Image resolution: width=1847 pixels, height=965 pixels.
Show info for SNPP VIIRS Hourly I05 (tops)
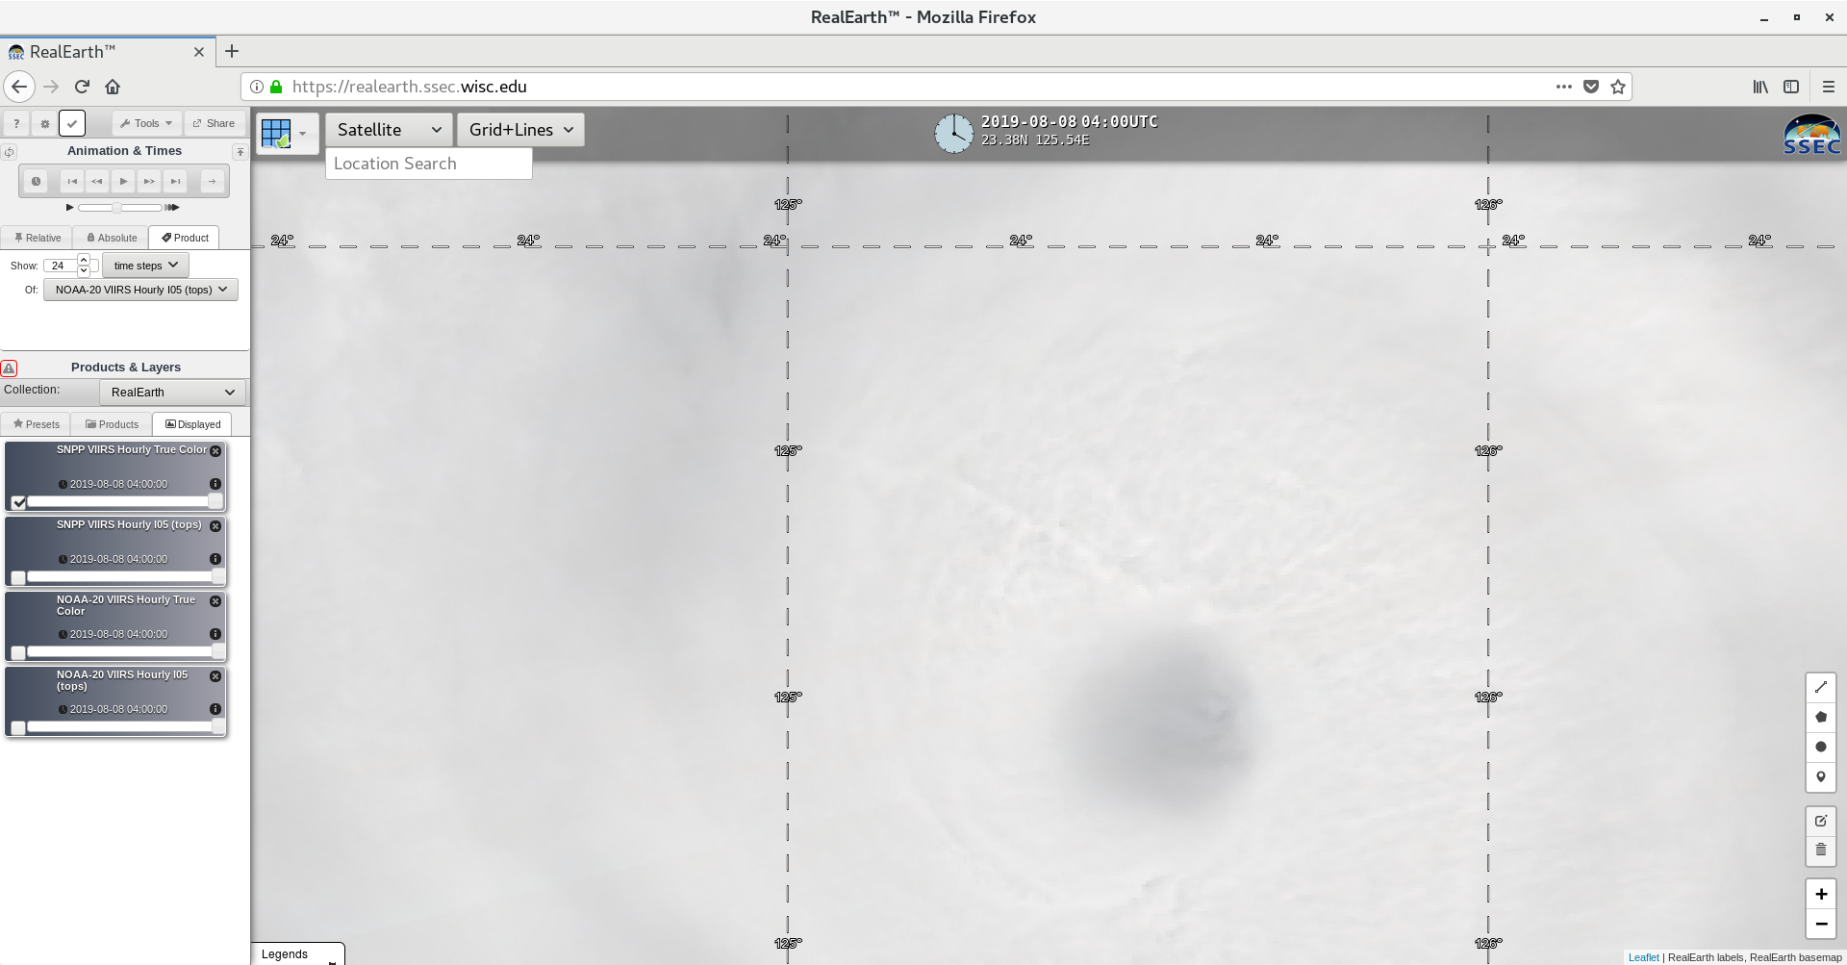coord(215,559)
